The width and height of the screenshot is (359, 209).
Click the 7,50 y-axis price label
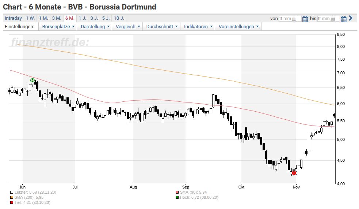pyautogui.click(x=341, y=59)
